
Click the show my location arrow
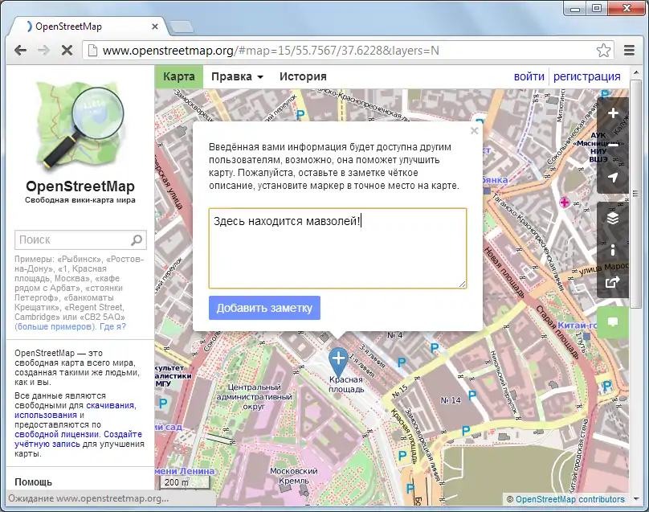pos(613,178)
